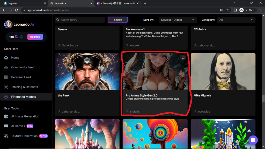Screen dimensions: 265x149
Task: Open the Category All dropdown
Action: click(x=236, y=20)
